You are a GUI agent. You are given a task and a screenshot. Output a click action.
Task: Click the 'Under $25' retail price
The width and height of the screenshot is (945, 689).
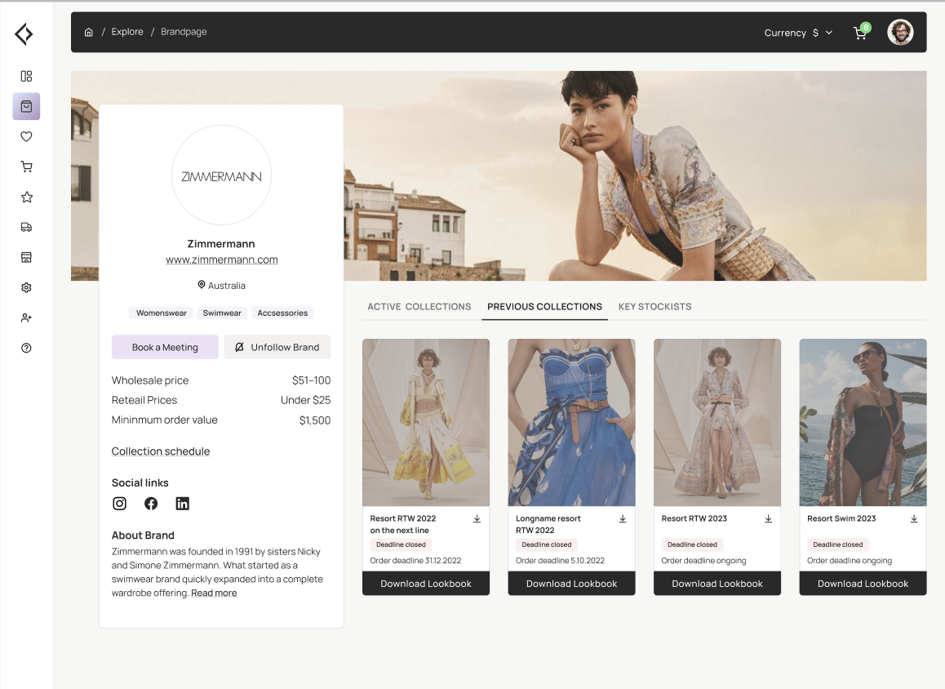(305, 400)
